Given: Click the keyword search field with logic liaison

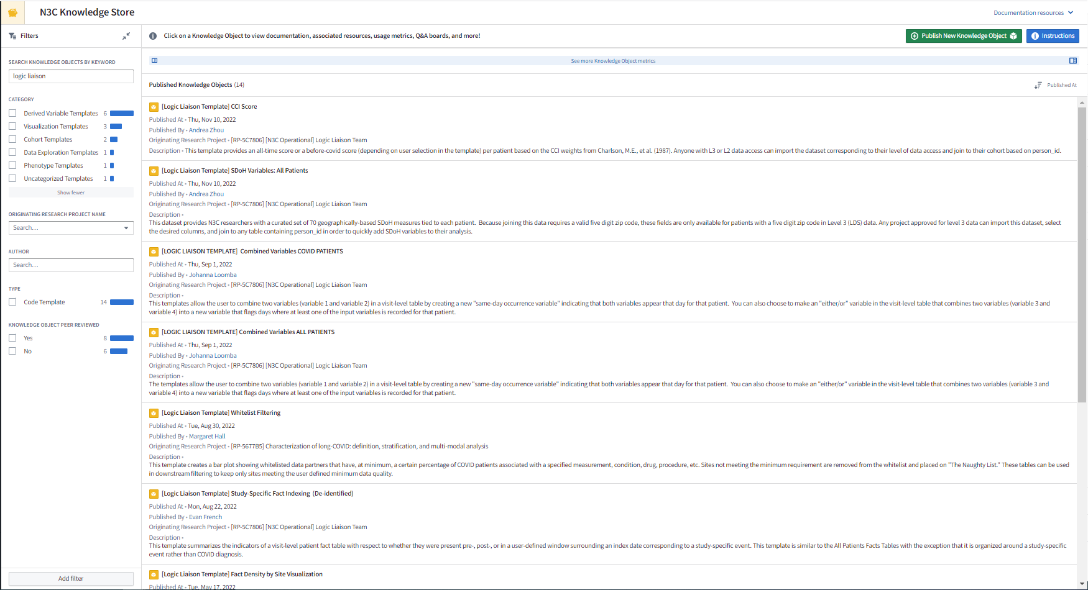Looking at the screenshot, I should click(x=71, y=76).
